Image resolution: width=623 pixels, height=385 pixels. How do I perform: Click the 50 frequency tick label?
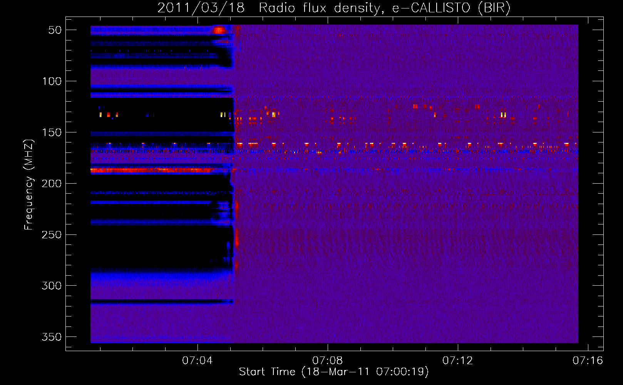point(55,30)
